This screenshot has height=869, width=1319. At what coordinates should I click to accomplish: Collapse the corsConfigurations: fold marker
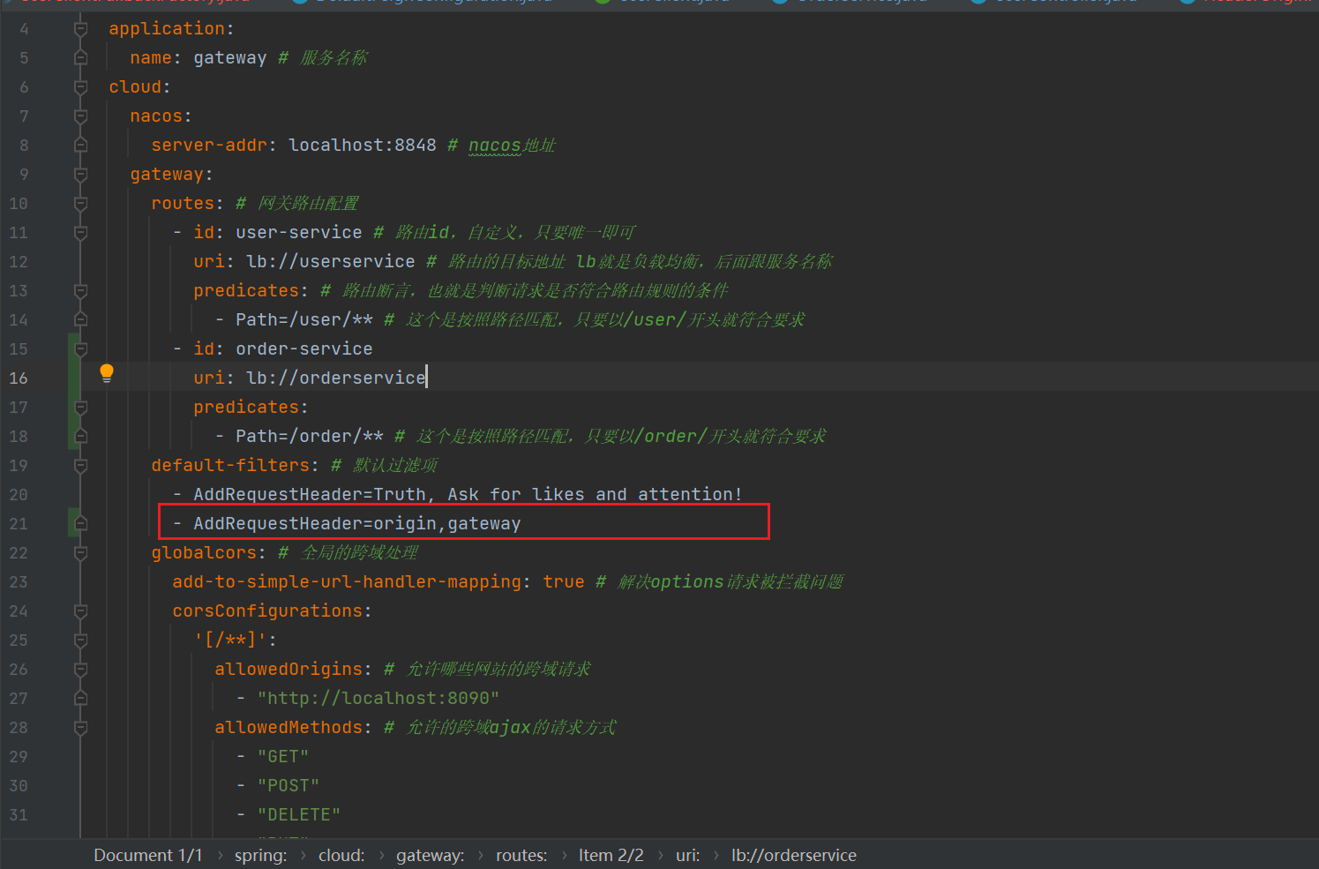pos(80,611)
